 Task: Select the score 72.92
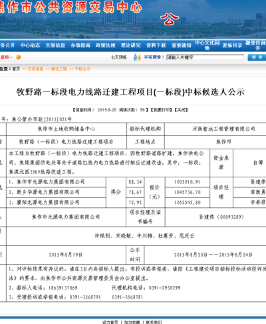135,203
